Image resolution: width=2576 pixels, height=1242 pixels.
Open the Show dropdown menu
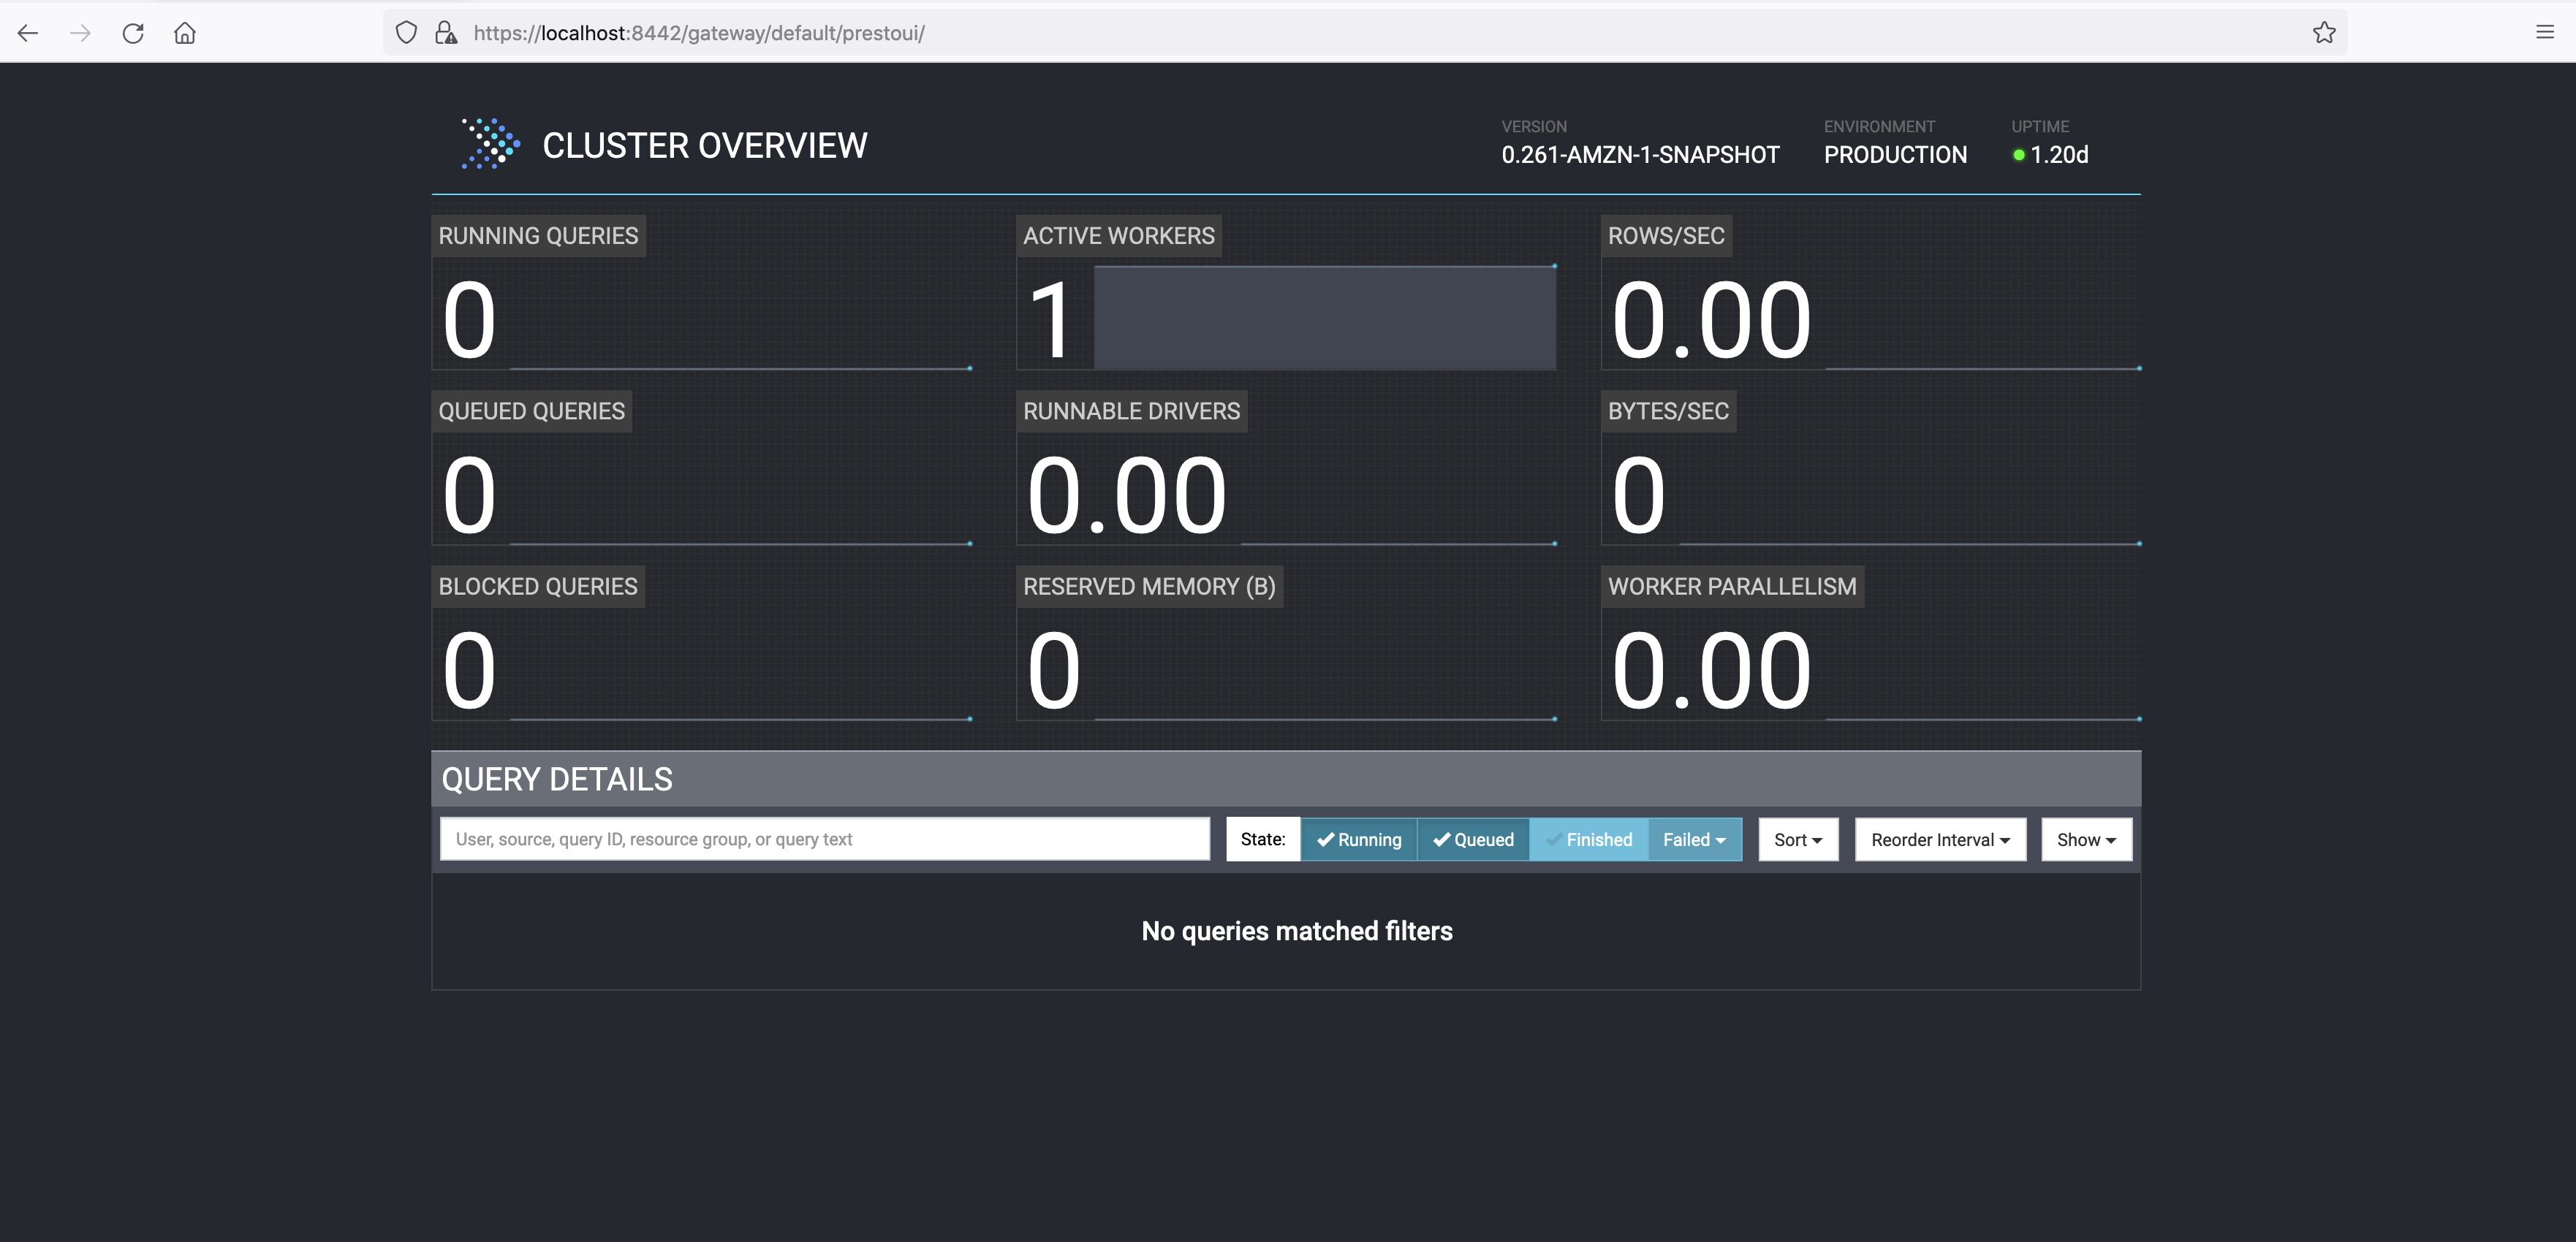point(2085,839)
